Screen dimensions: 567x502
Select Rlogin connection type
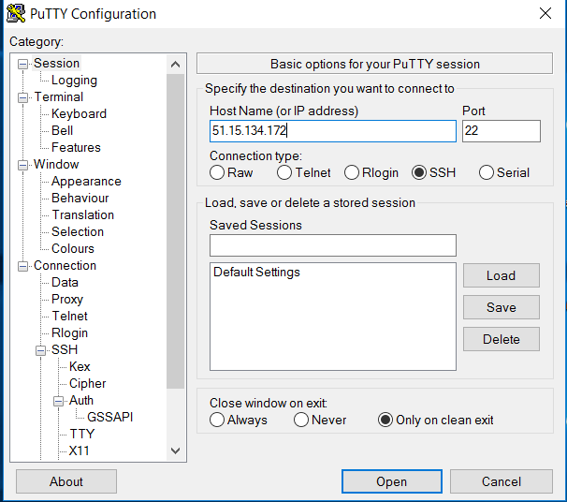tap(371, 172)
